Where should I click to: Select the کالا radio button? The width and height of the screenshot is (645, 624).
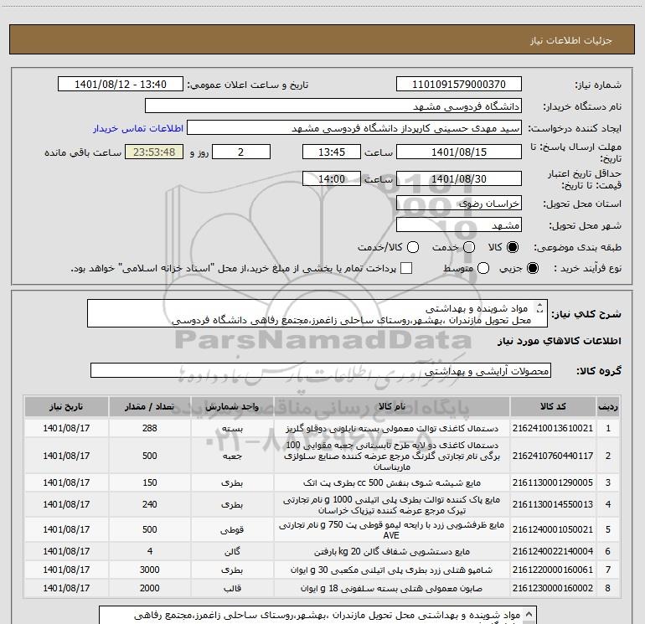[x=513, y=247]
